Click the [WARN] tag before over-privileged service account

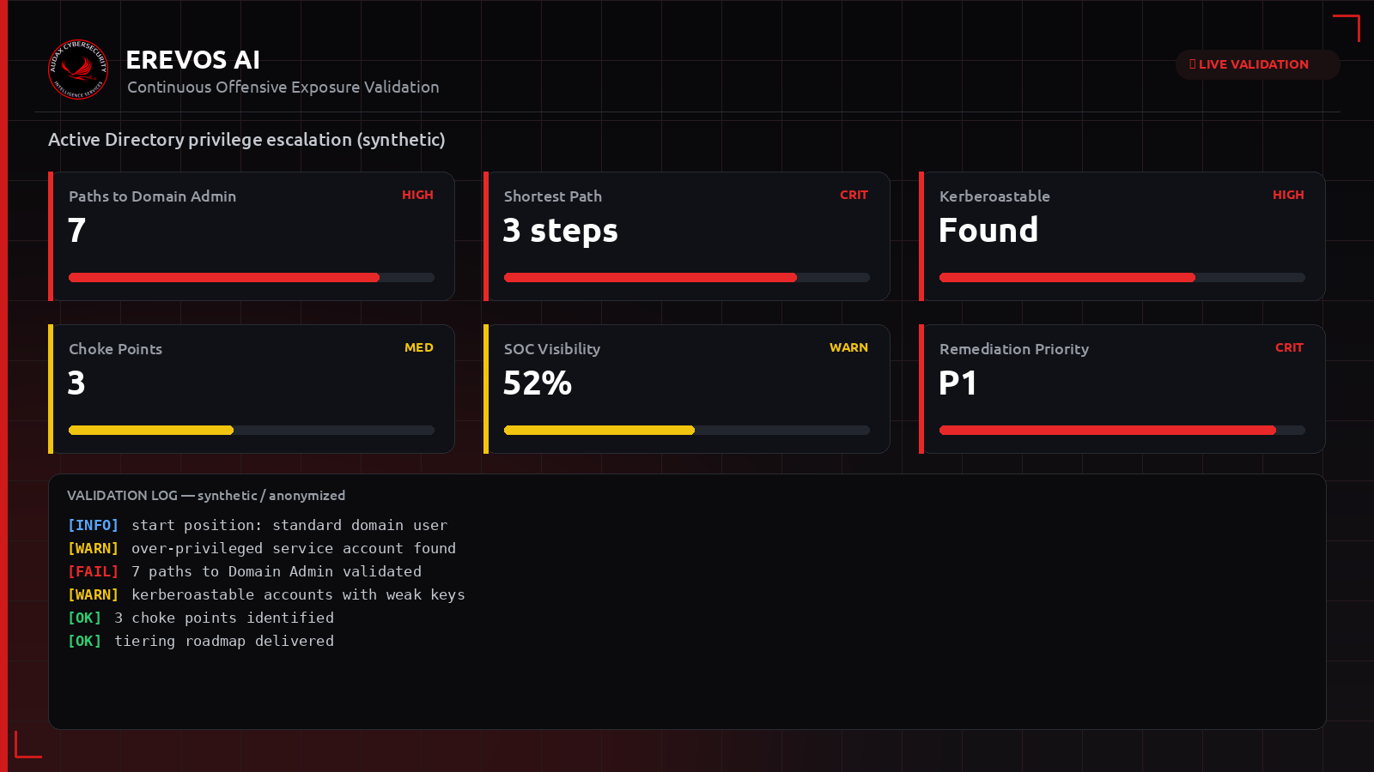(93, 548)
